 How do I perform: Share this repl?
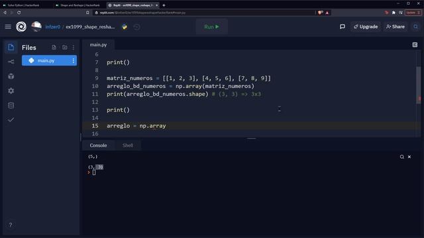click(x=396, y=26)
